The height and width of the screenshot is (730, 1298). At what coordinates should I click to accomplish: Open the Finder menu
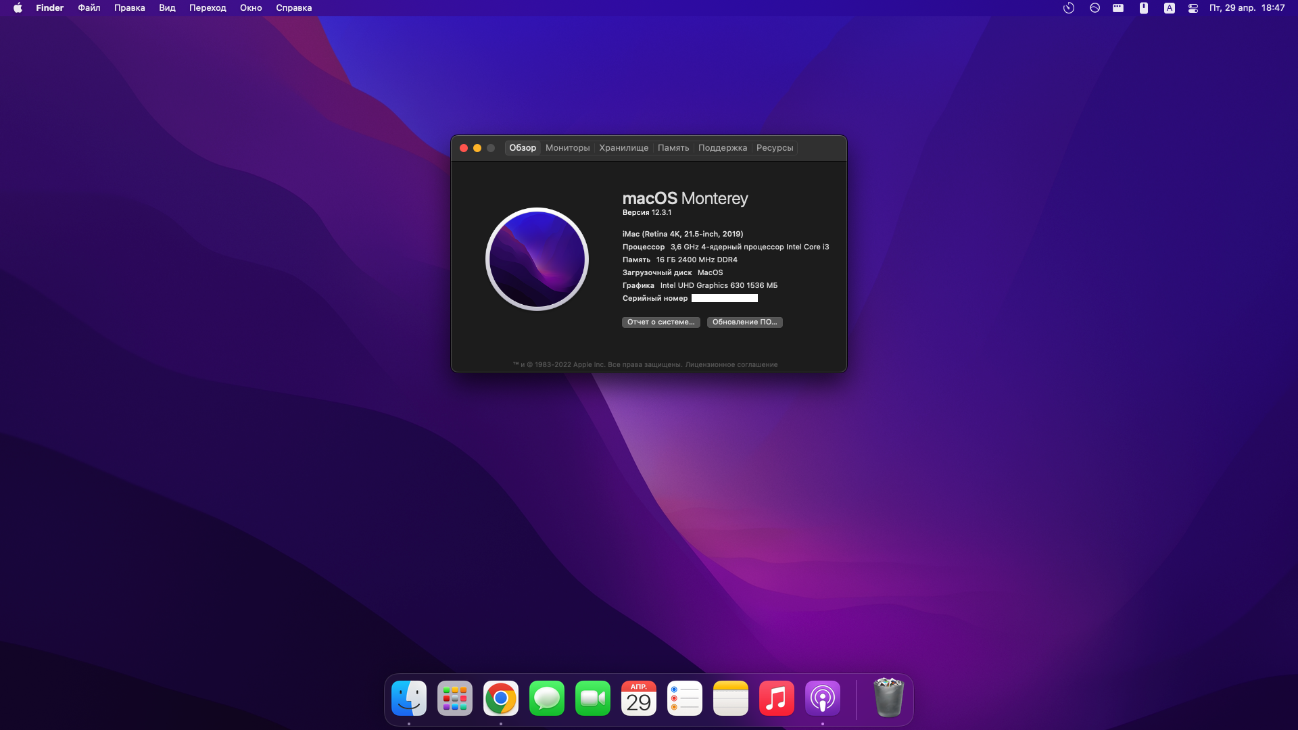(x=50, y=8)
